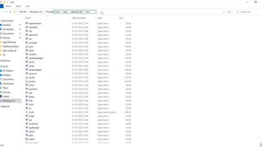Select the jstack file name
Image resolution: width=262 pixels, height=147 pixels.
32,131
